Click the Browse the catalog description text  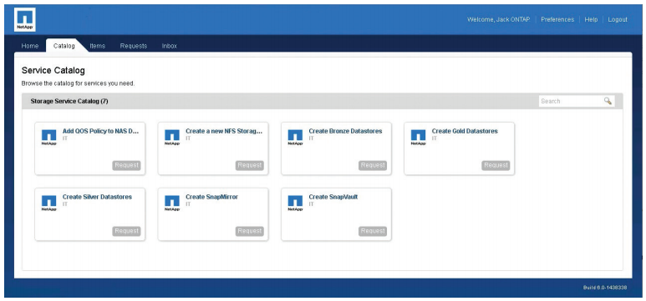click(78, 83)
